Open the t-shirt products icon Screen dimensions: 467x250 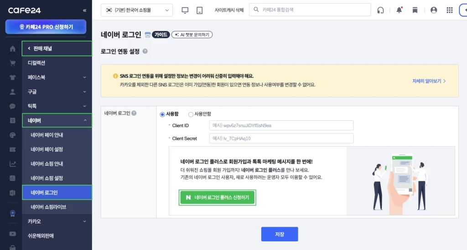(x=12, y=77)
